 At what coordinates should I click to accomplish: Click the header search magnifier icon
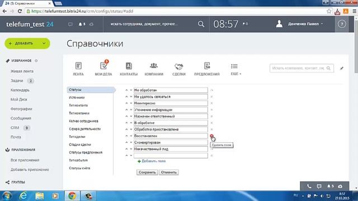[x=201, y=24]
